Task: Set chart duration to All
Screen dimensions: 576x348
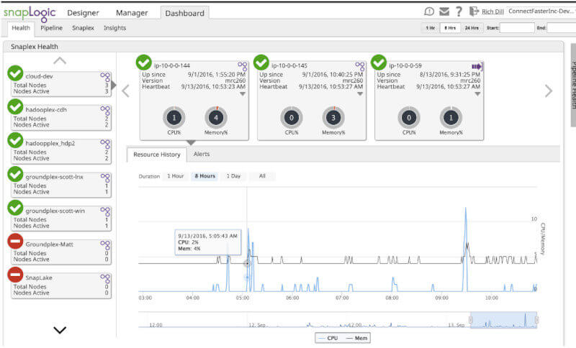Action: tap(262, 176)
